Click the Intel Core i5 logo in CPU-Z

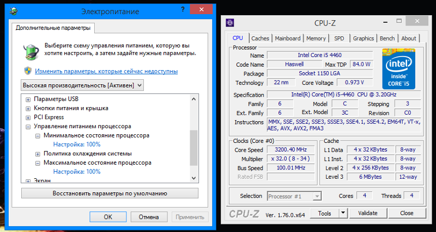pyautogui.click(x=398, y=68)
